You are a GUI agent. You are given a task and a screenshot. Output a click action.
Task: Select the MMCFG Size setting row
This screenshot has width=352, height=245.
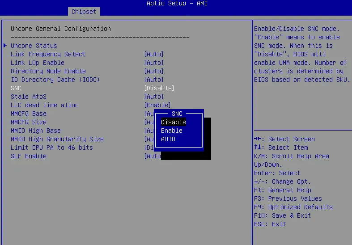(x=29, y=122)
